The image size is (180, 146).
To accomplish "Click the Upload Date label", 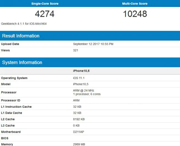I will point(10,44).
